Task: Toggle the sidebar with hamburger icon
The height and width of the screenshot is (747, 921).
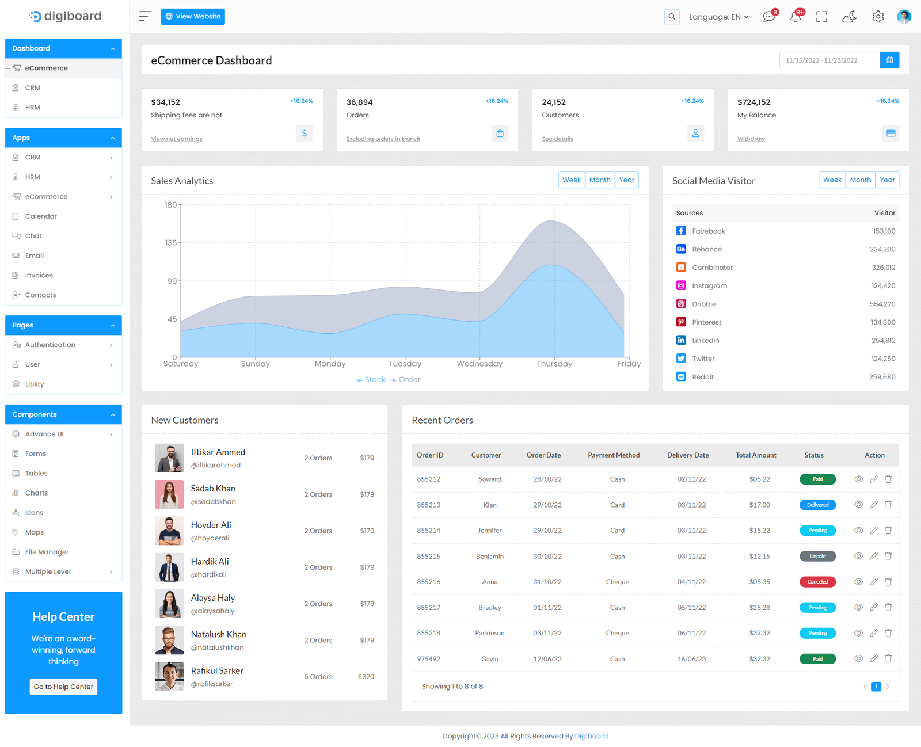Action: [x=145, y=17]
